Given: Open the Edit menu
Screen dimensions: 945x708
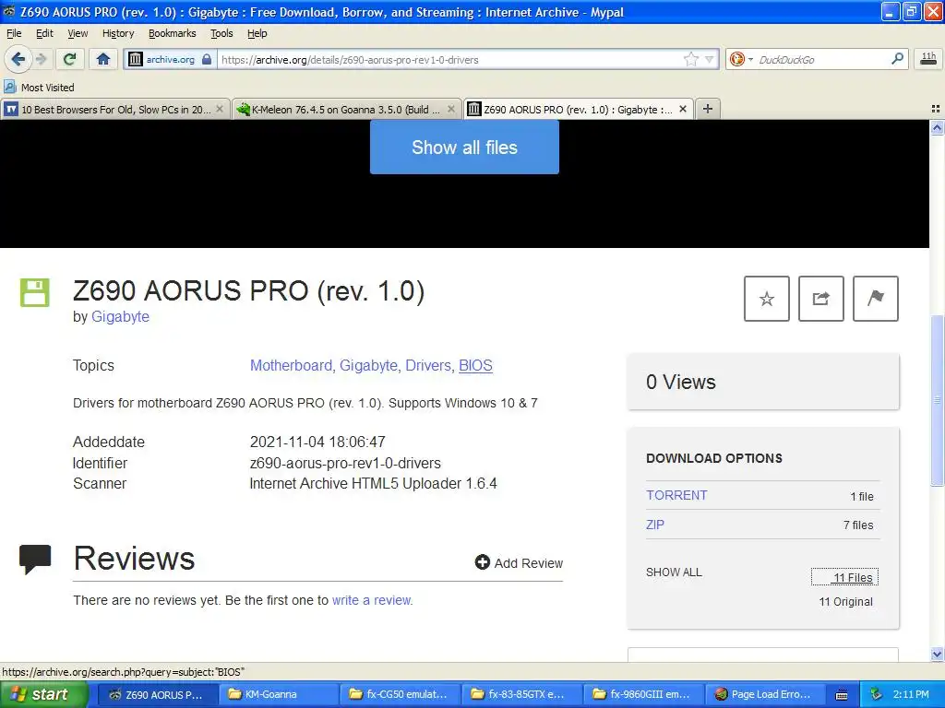Looking at the screenshot, I should pyautogui.click(x=44, y=33).
